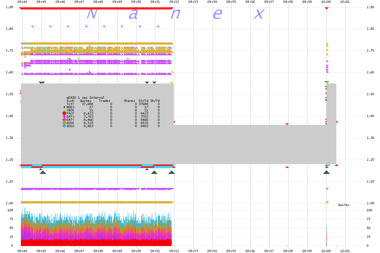Viewport: 380px width, 253px height.
Task: Select the purple BATS diamond marker
Action: pos(64,116)
